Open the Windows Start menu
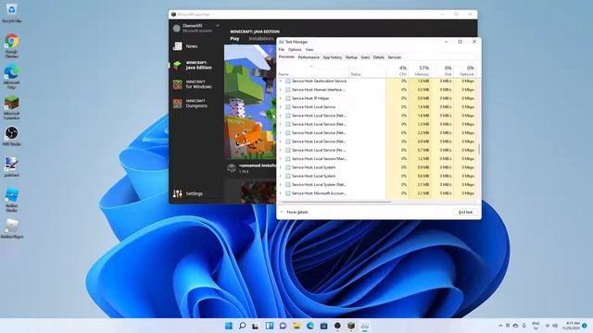Screen dimensions: 593x333 (x=229, y=326)
